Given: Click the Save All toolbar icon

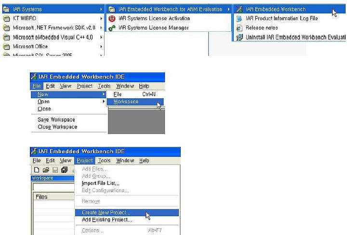Looking at the screenshot, I should click(x=65, y=170).
